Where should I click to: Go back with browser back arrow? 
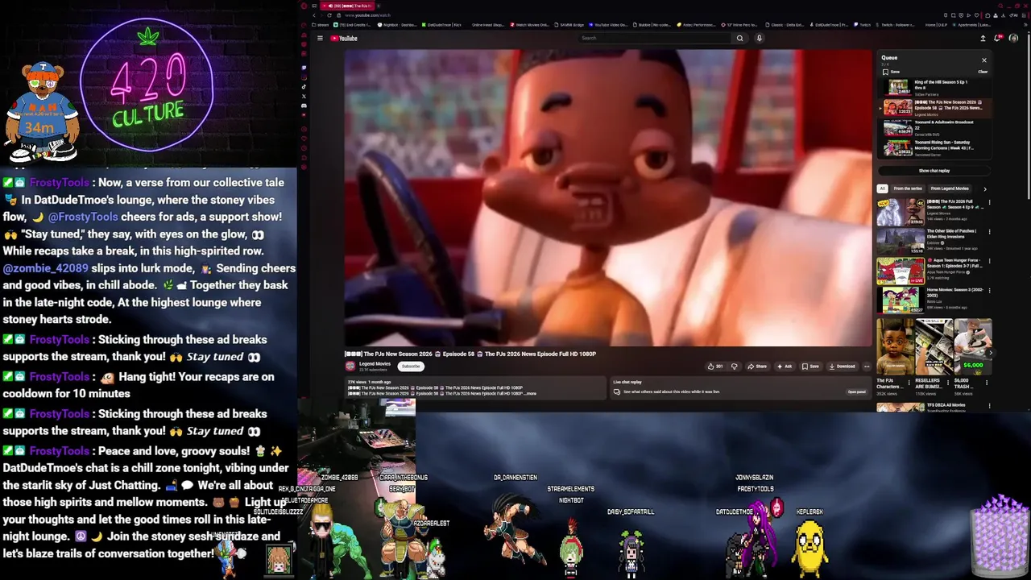coord(313,15)
